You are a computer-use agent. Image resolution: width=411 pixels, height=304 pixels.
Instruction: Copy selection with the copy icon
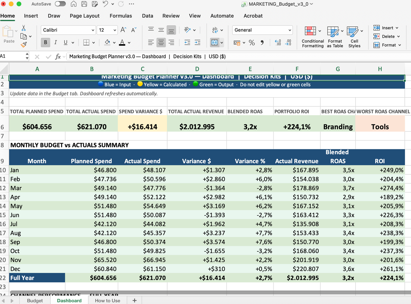[x=24, y=36]
